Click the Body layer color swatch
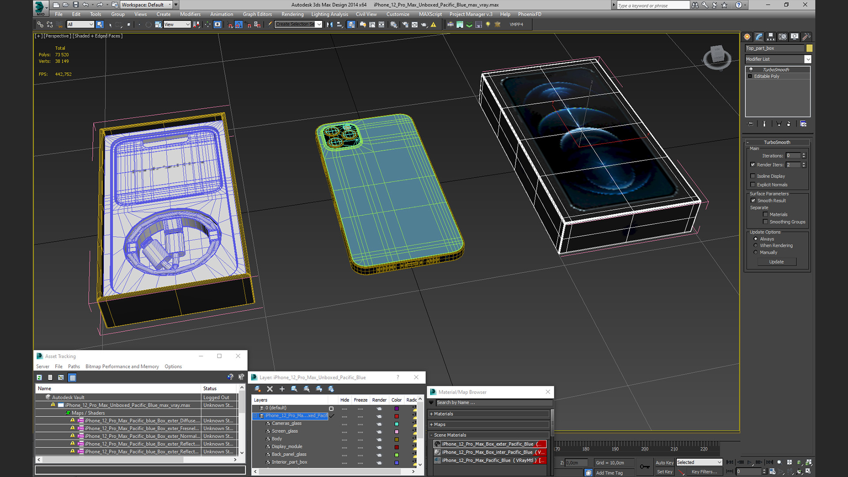The height and width of the screenshot is (477, 848). click(x=397, y=439)
